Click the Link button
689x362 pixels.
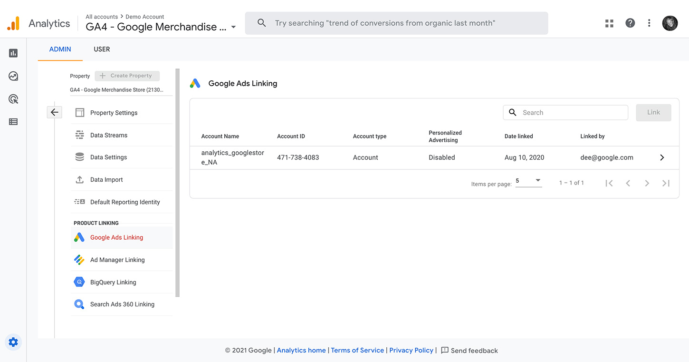coord(653,112)
